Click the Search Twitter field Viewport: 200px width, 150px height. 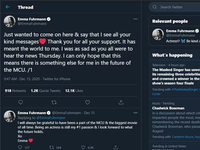click(x=175, y=7)
